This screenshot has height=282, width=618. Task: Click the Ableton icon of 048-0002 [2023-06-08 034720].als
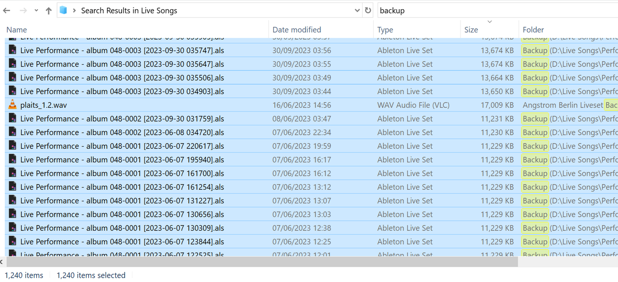[x=13, y=132]
